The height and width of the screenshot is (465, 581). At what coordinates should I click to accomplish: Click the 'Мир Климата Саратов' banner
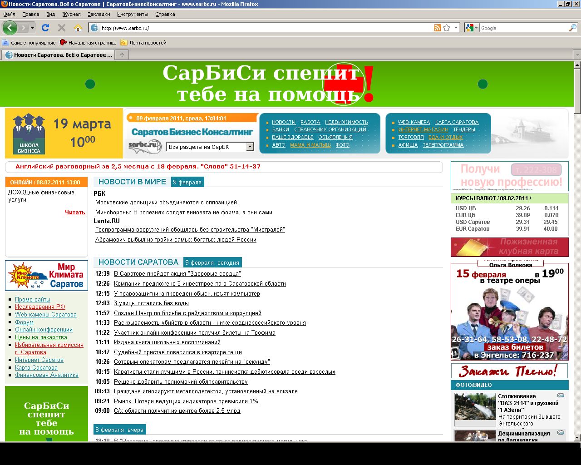[46, 275]
